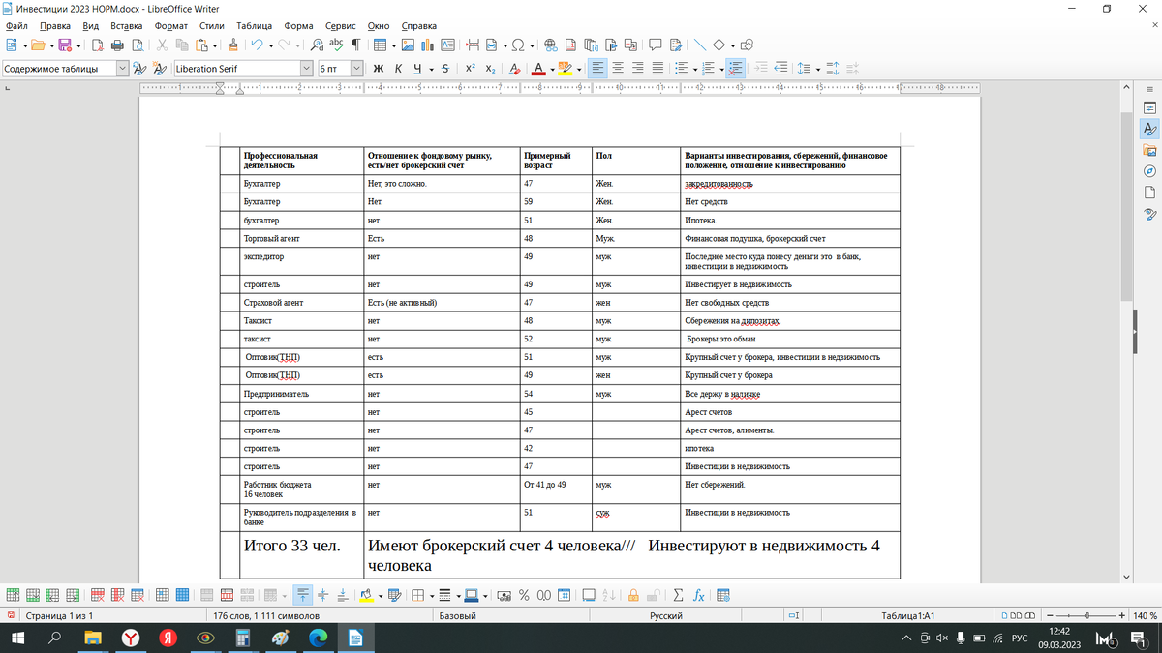Toggle the No List button

coord(735,69)
